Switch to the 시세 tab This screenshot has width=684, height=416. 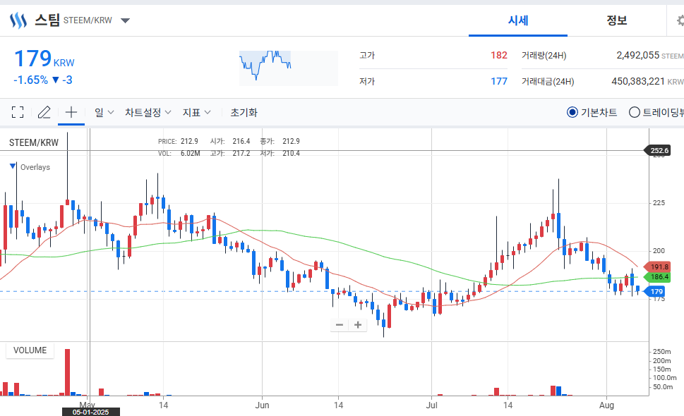[518, 20]
